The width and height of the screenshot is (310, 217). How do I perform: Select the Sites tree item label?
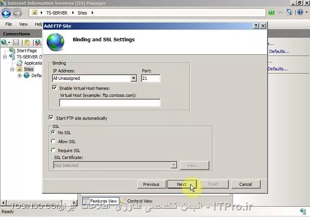pyautogui.click(x=29, y=69)
